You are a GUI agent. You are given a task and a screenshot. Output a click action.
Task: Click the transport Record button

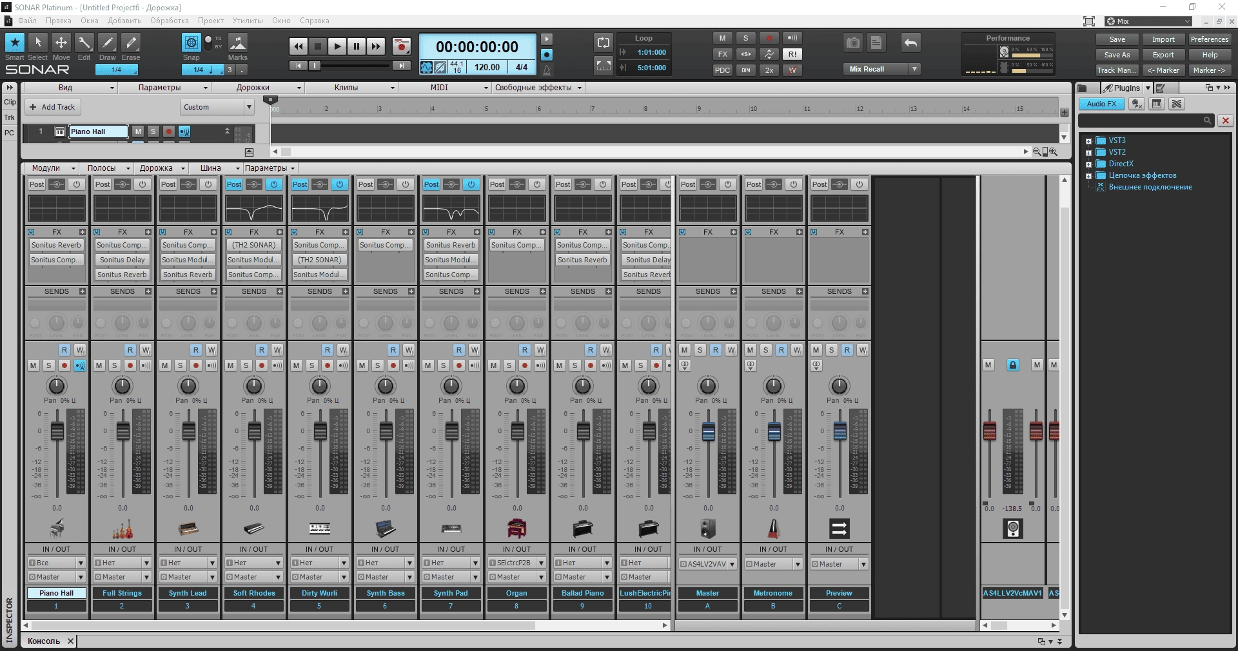pos(402,46)
